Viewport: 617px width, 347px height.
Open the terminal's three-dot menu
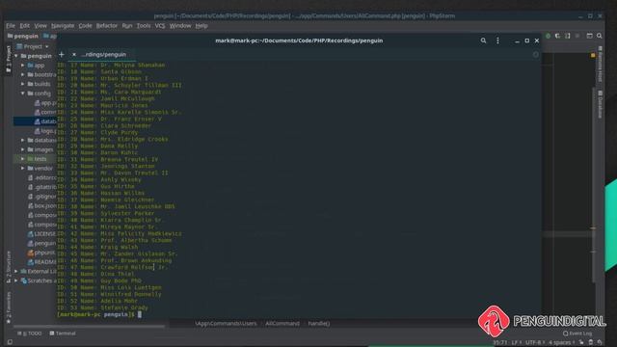point(497,40)
